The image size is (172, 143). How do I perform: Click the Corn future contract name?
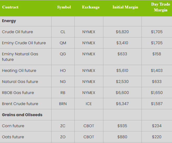(13, 126)
